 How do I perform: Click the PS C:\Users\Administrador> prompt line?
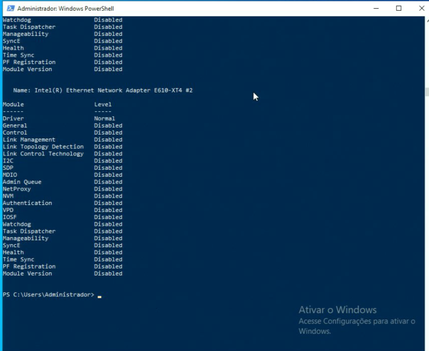coord(48,294)
